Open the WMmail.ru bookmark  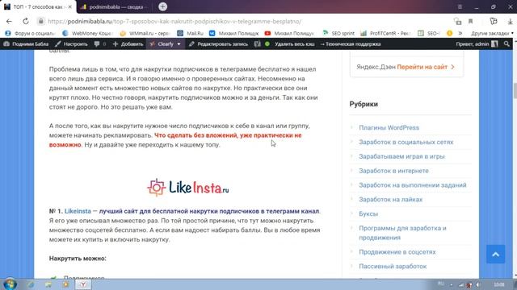145,33
